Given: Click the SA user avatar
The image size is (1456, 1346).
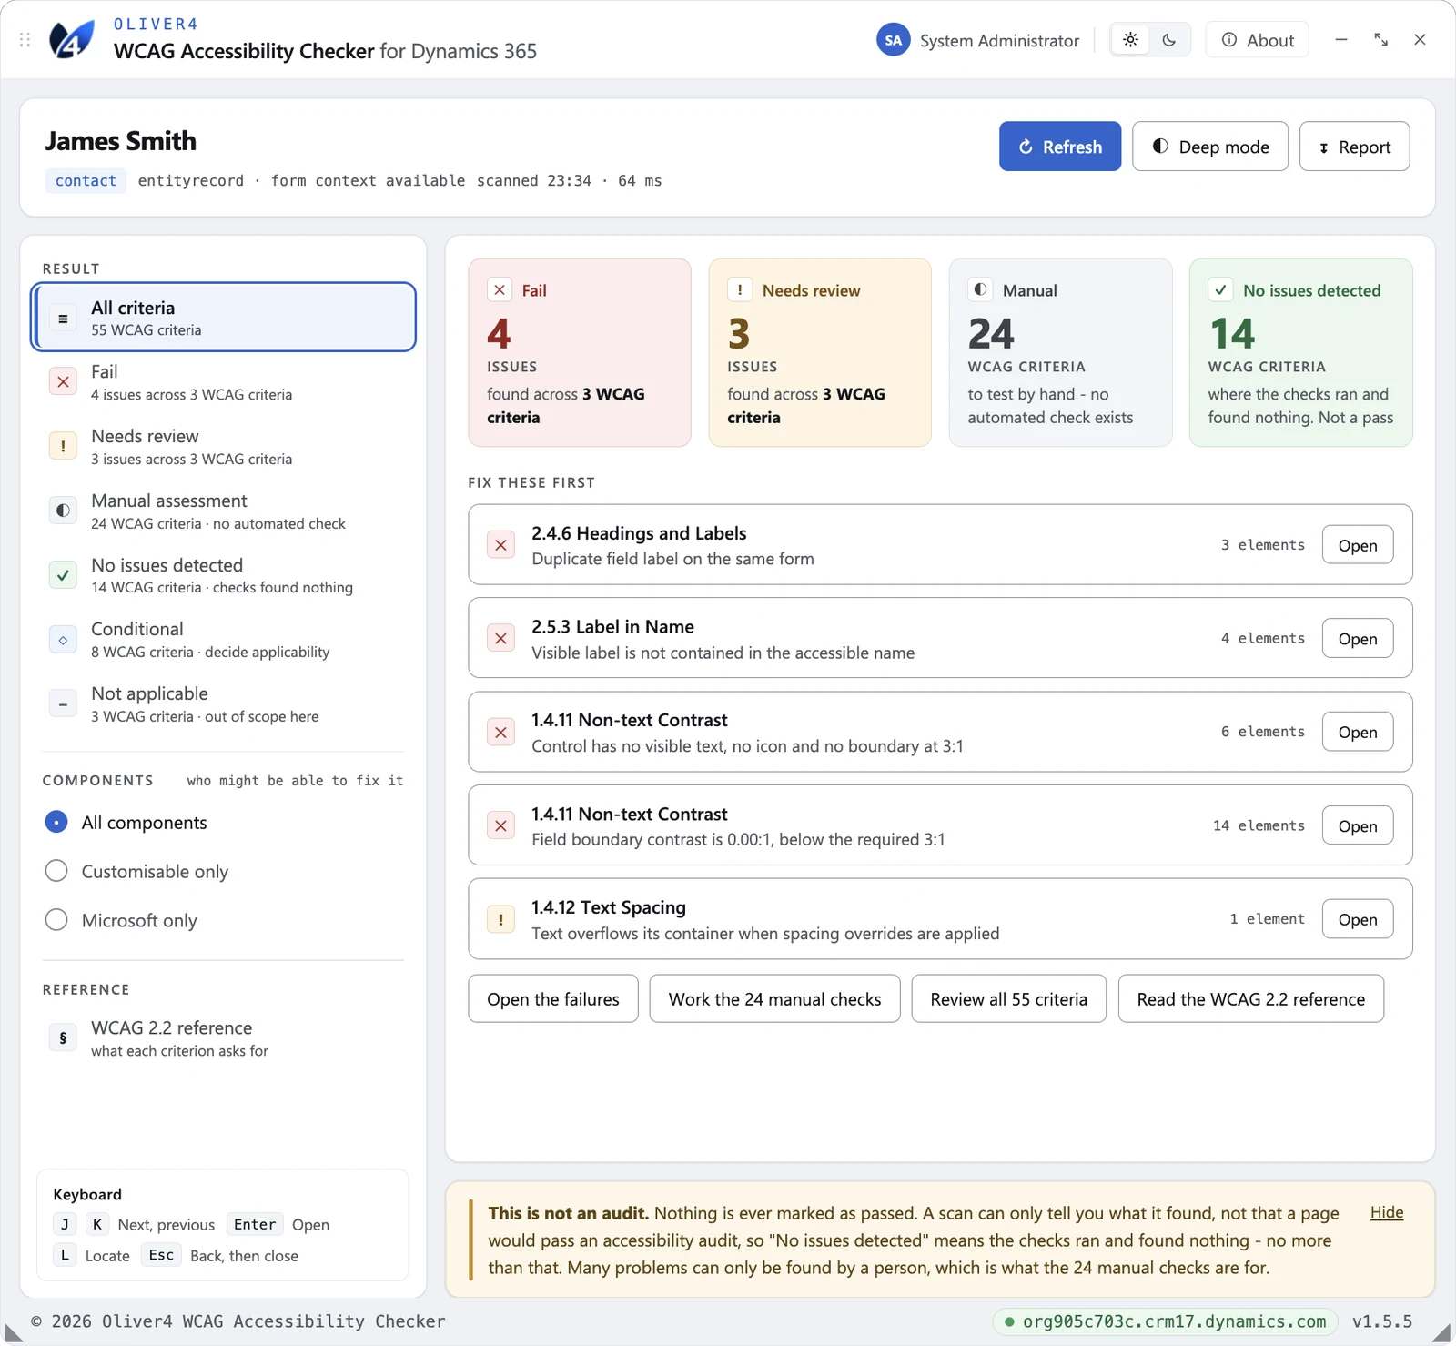Looking at the screenshot, I should tap(893, 40).
